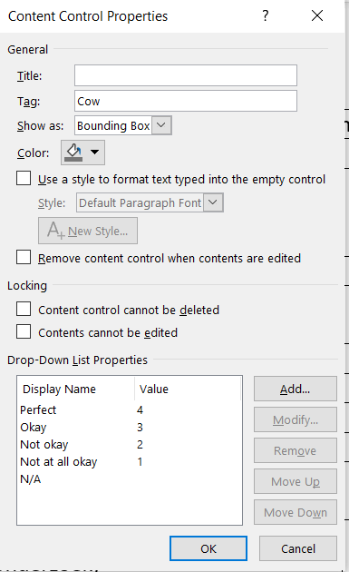Click the Title input field
The image size is (349, 572).
tap(186, 75)
